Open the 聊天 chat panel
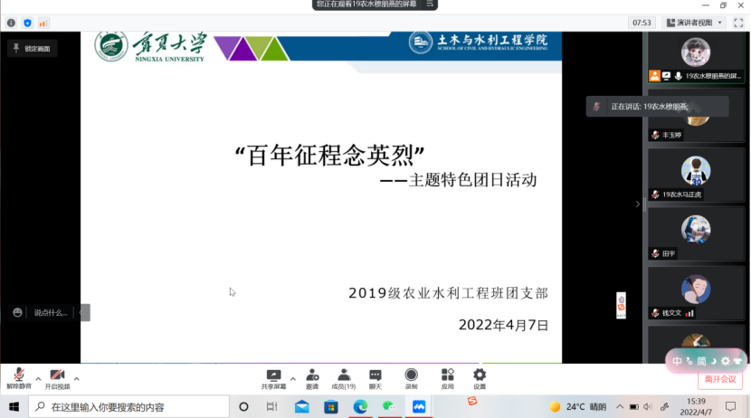Viewport: 751px width, 418px height. click(375, 377)
